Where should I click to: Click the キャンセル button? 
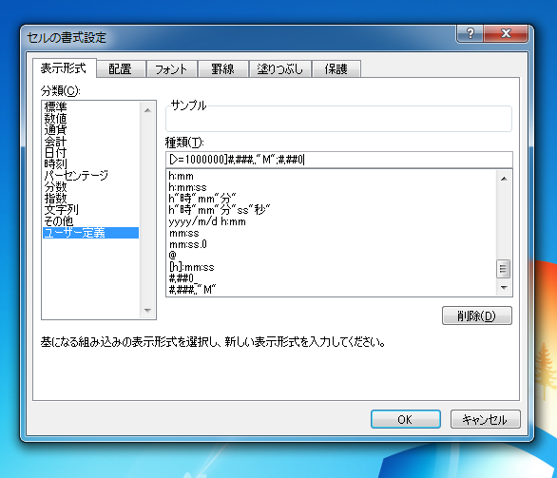point(486,419)
